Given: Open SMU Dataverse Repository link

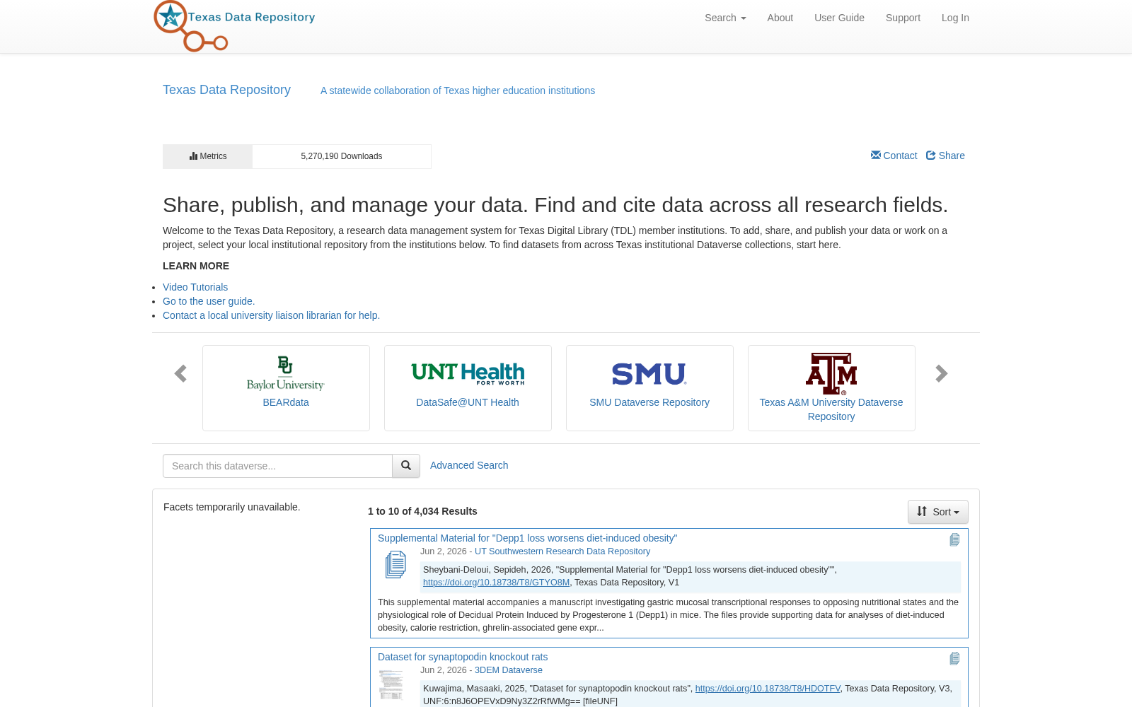Looking at the screenshot, I should pos(649,402).
